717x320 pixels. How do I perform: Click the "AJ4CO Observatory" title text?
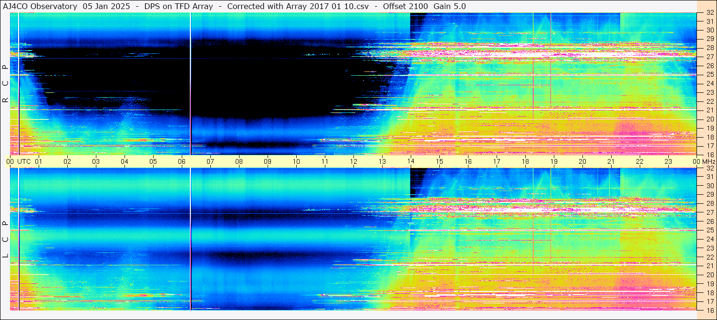tap(40, 6)
